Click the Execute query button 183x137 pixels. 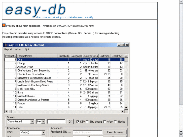(x=115, y=132)
